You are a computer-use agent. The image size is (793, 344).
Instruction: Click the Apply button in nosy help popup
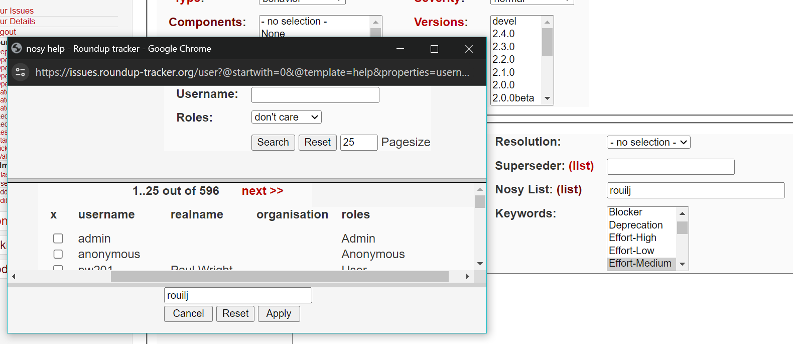(279, 313)
